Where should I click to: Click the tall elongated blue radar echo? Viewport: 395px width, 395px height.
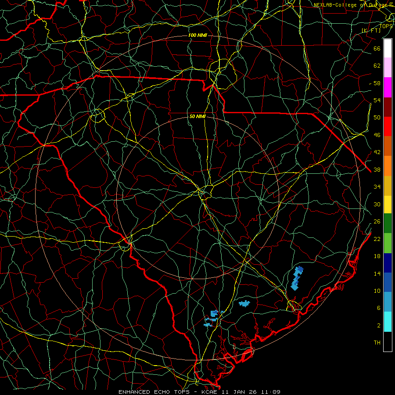297,278
